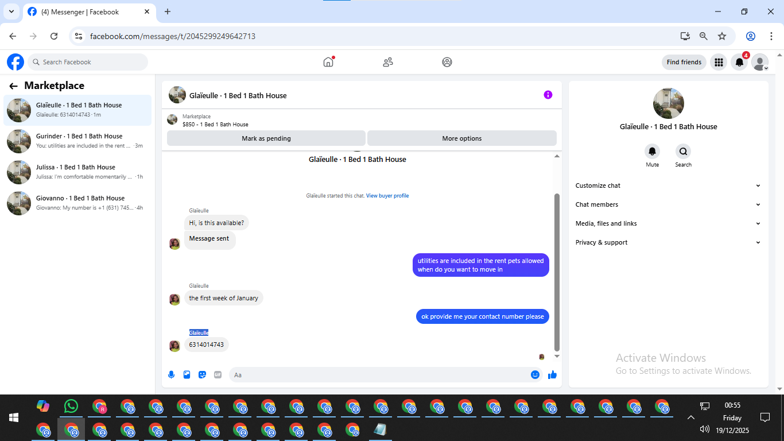784x441 pixels.
Task: Open the notifications bell with badge
Action: click(740, 62)
